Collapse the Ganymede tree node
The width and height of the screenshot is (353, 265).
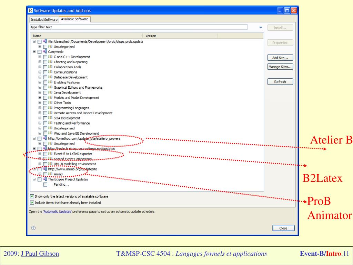tap(34, 52)
